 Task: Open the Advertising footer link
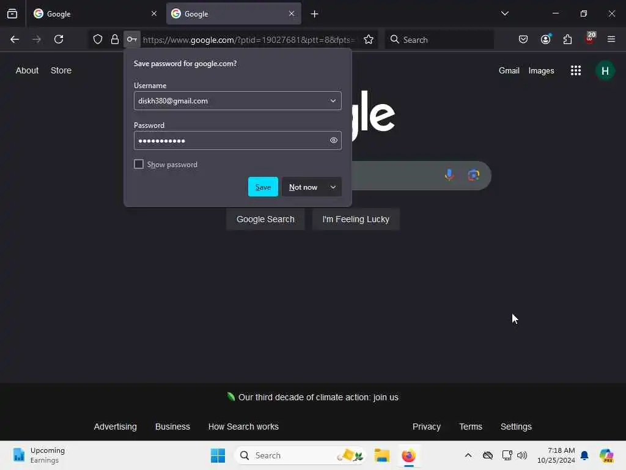(x=116, y=427)
